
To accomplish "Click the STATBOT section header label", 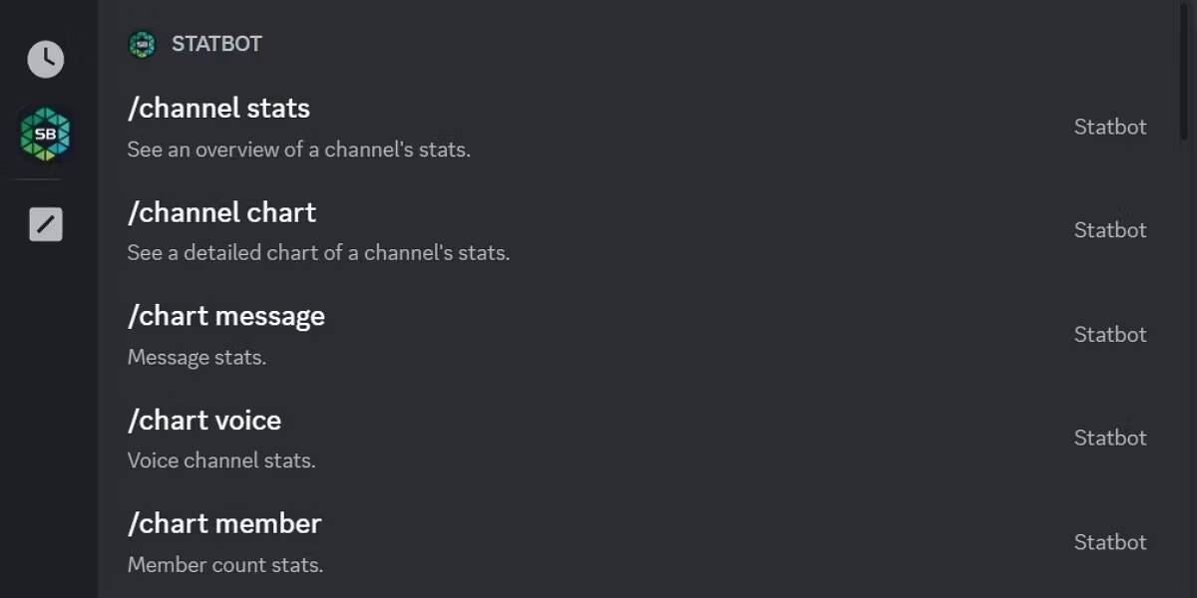I will (x=216, y=43).
